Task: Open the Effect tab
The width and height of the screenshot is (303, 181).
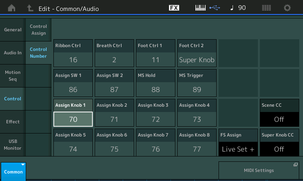Action: click(12, 122)
